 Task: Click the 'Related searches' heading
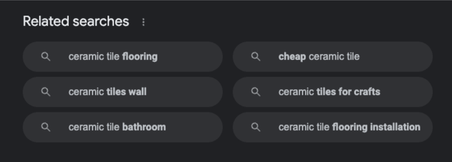pyautogui.click(x=76, y=21)
